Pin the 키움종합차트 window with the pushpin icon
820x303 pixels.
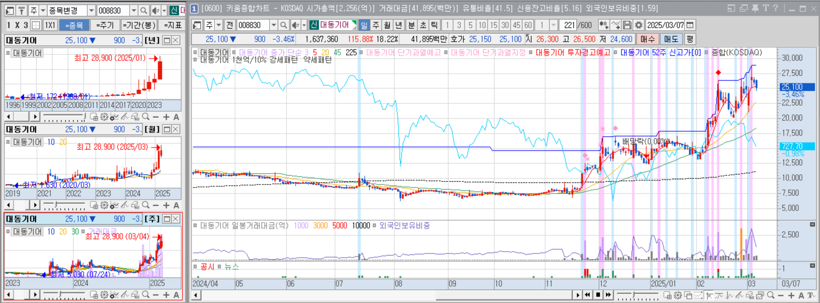coord(755,8)
